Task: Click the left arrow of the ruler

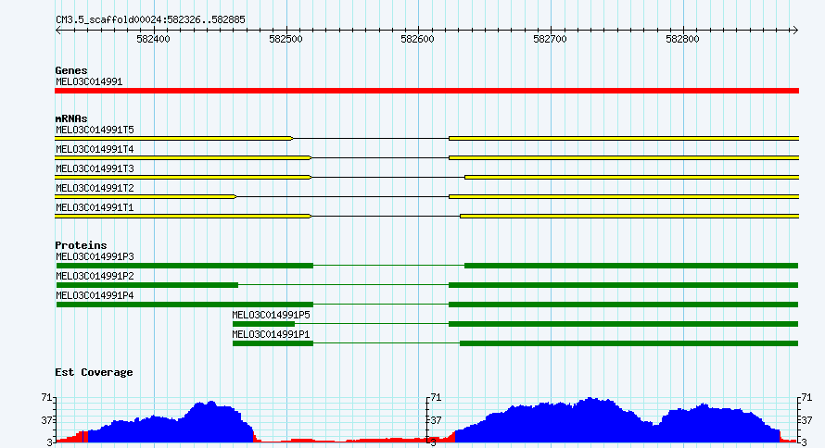Action: tap(58, 30)
